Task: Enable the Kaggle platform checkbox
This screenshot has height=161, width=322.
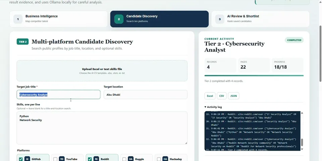Action: 124,159
